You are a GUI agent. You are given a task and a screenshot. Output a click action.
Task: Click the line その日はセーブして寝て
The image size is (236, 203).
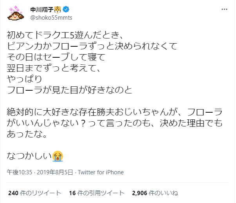coord(56,57)
